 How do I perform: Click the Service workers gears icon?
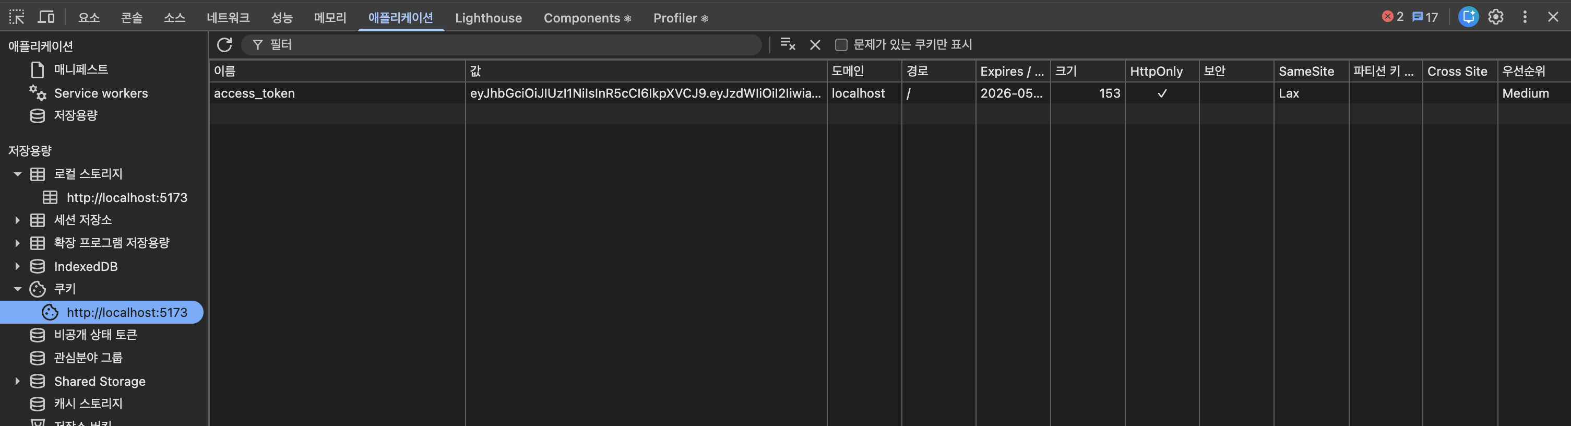(37, 93)
